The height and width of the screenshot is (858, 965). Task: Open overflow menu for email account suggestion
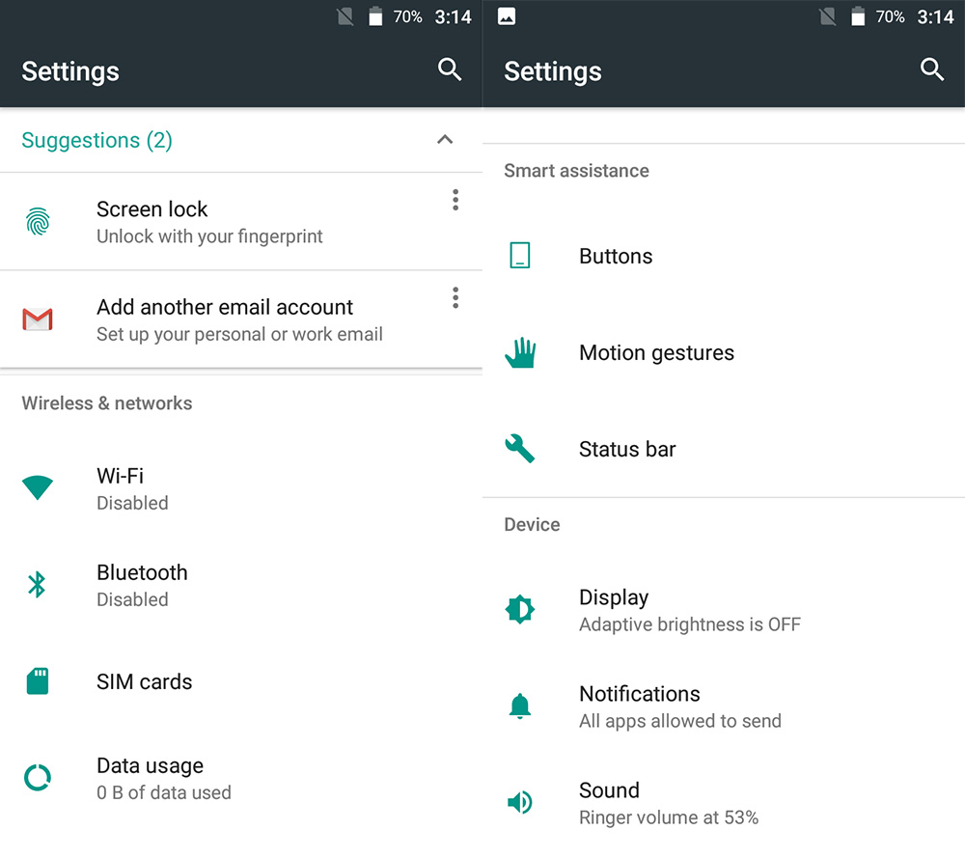tap(455, 298)
